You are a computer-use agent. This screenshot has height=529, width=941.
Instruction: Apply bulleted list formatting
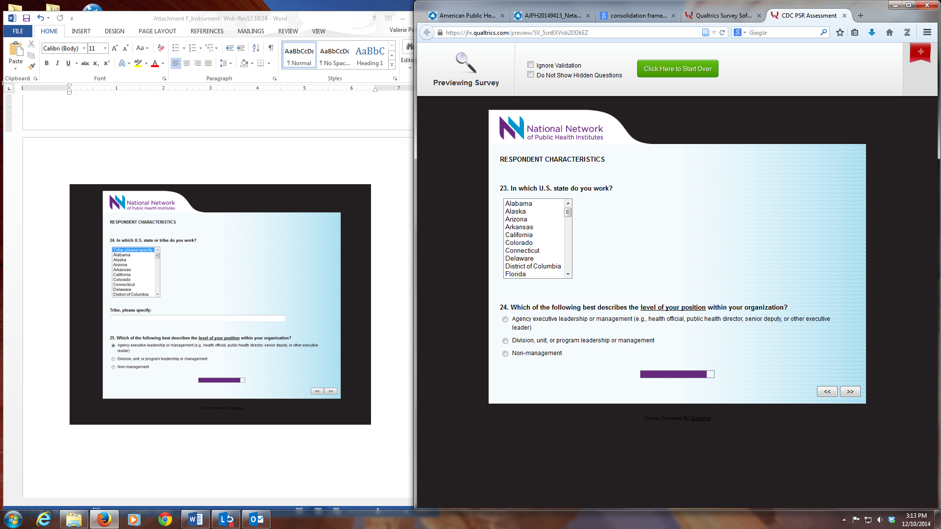click(175, 48)
